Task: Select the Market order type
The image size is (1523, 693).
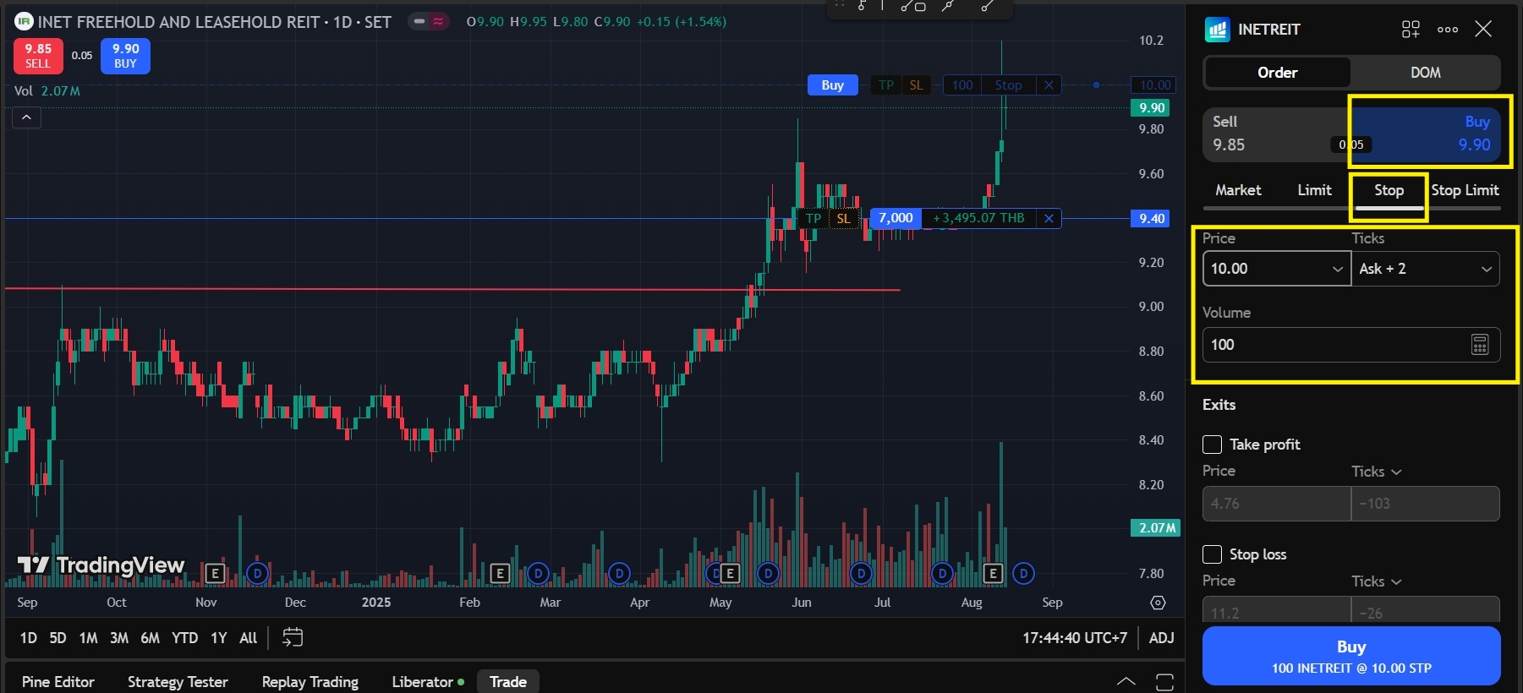Action: (x=1238, y=190)
